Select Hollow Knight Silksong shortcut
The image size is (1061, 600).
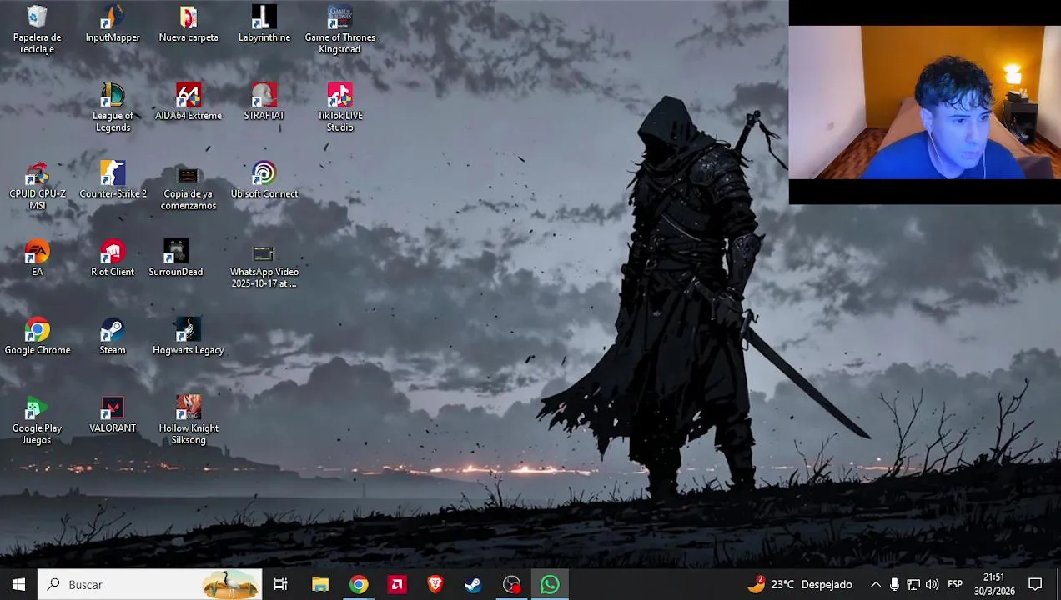(x=189, y=420)
